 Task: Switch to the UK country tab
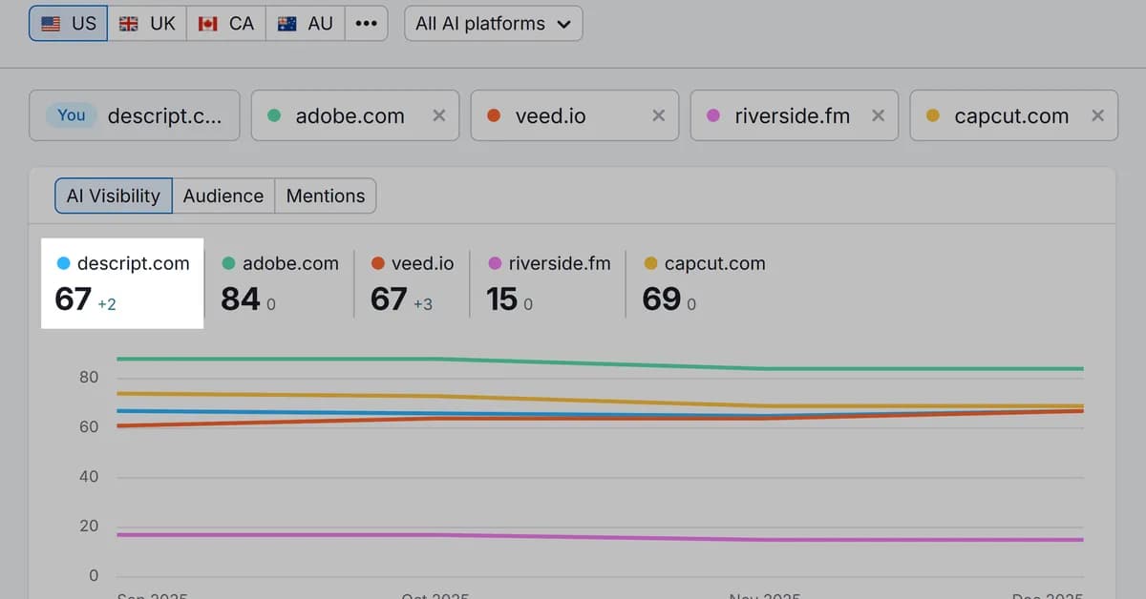(146, 24)
